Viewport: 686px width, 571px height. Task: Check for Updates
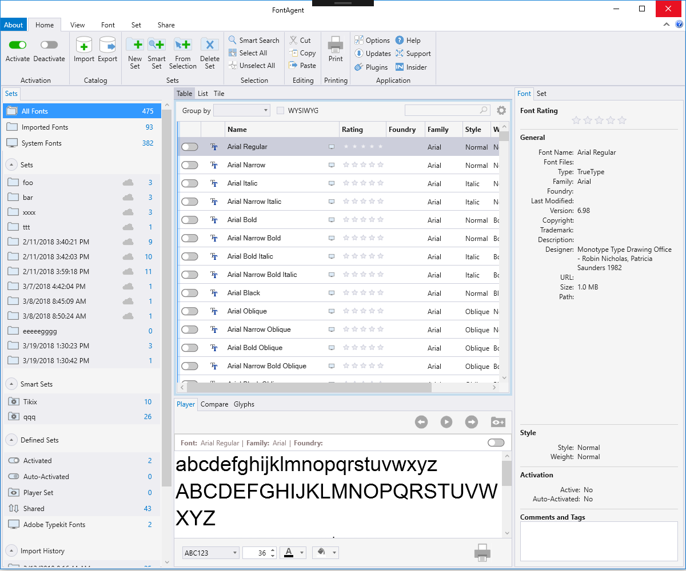(x=373, y=54)
